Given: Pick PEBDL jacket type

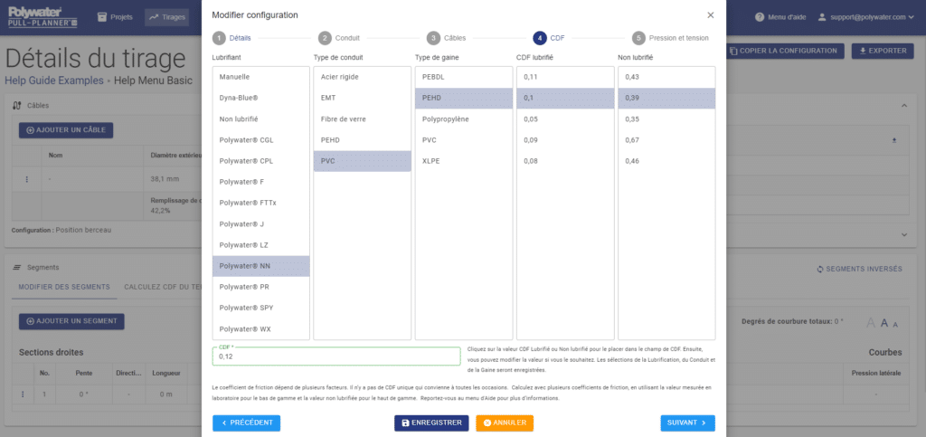Looking at the screenshot, I should (x=464, y=77).
